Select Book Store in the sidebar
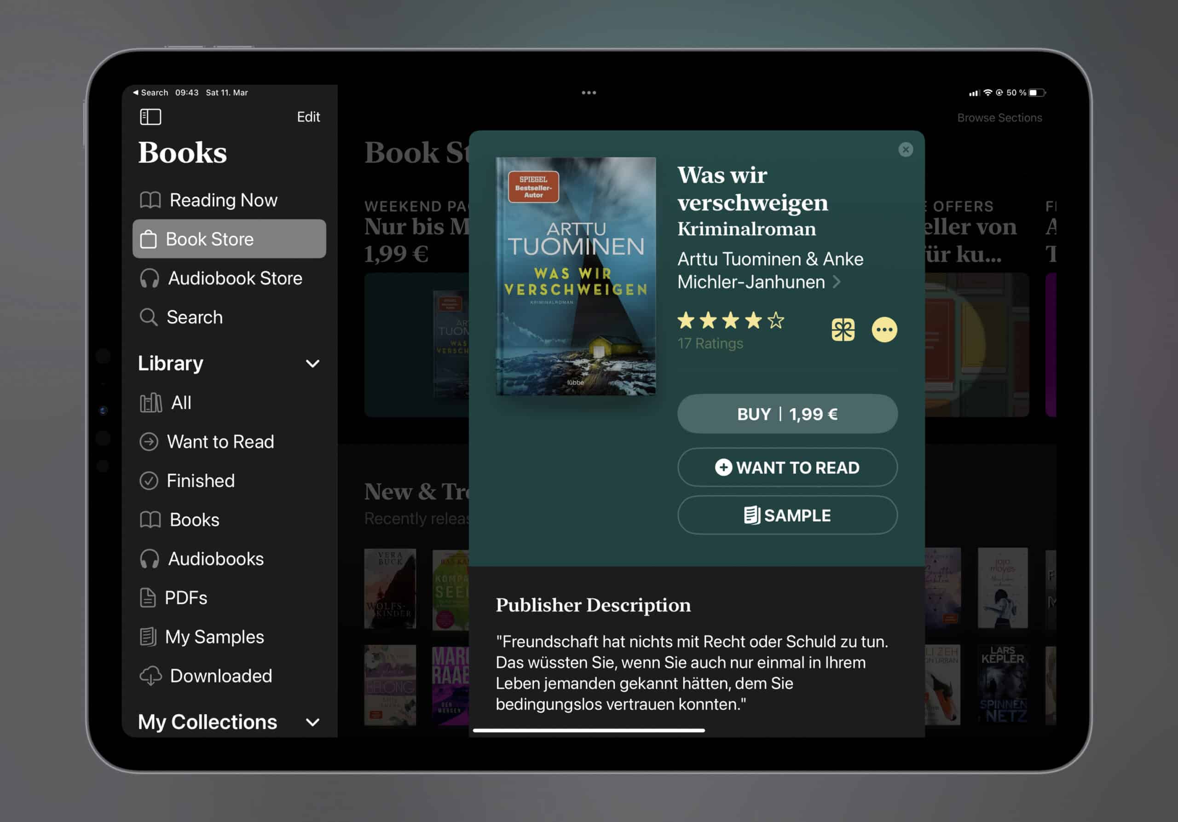 pyautogui.click(x=229, y=239)
